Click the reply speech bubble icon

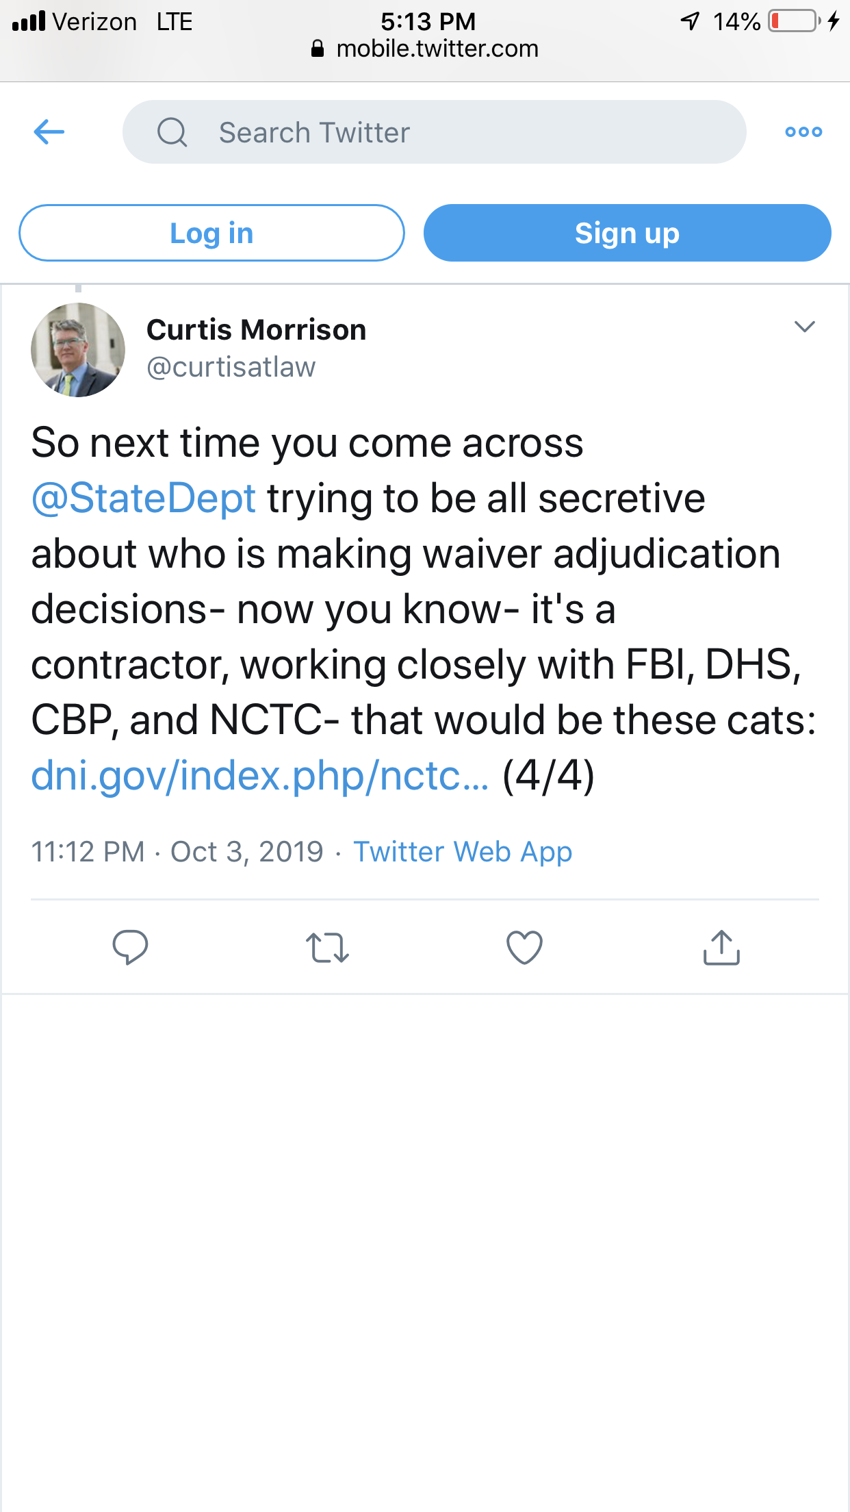(x=130, y=947)
